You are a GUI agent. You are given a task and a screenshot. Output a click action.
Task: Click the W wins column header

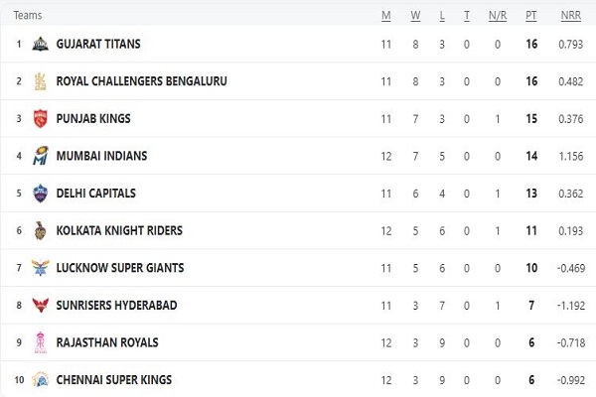tap(415, 15)
